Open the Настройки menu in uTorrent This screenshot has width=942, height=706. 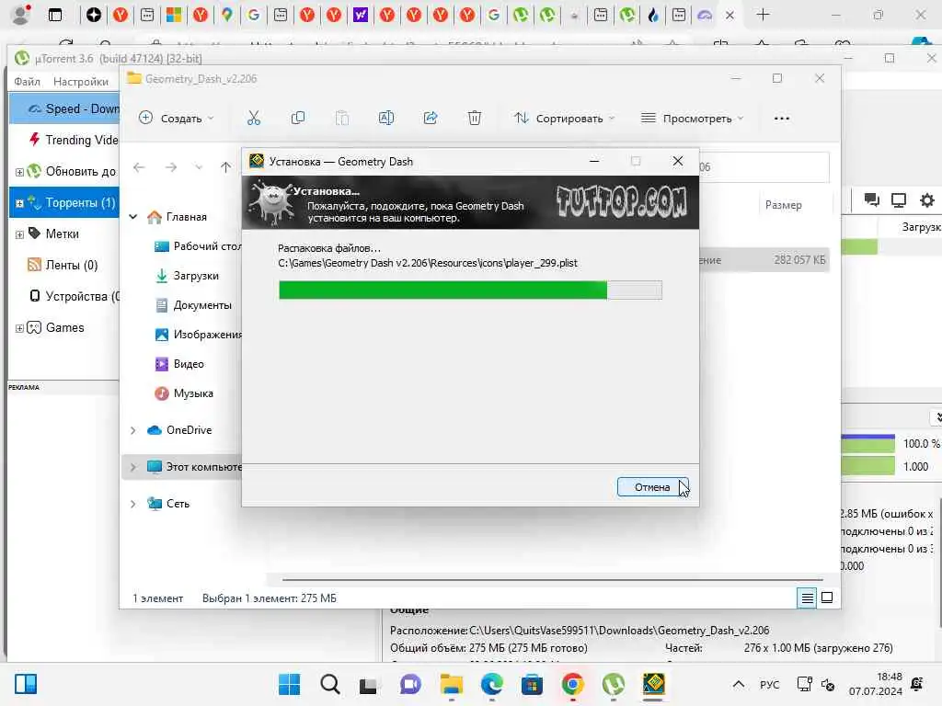[81, 82]
